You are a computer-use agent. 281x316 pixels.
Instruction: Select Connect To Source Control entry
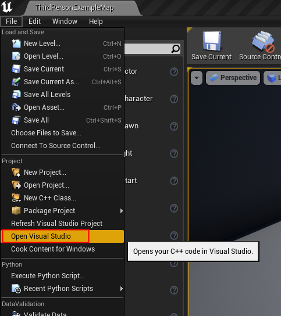coord(62,145)
